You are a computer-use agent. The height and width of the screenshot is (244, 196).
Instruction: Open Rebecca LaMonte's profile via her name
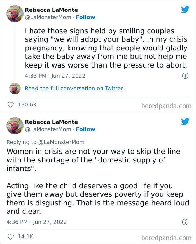(x=51, y=10)
